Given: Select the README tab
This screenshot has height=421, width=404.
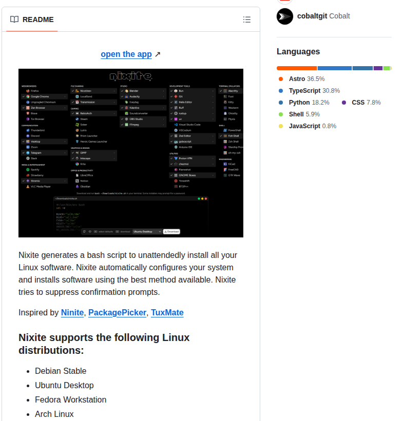Looking at the screenshot, I should (32, 19).
